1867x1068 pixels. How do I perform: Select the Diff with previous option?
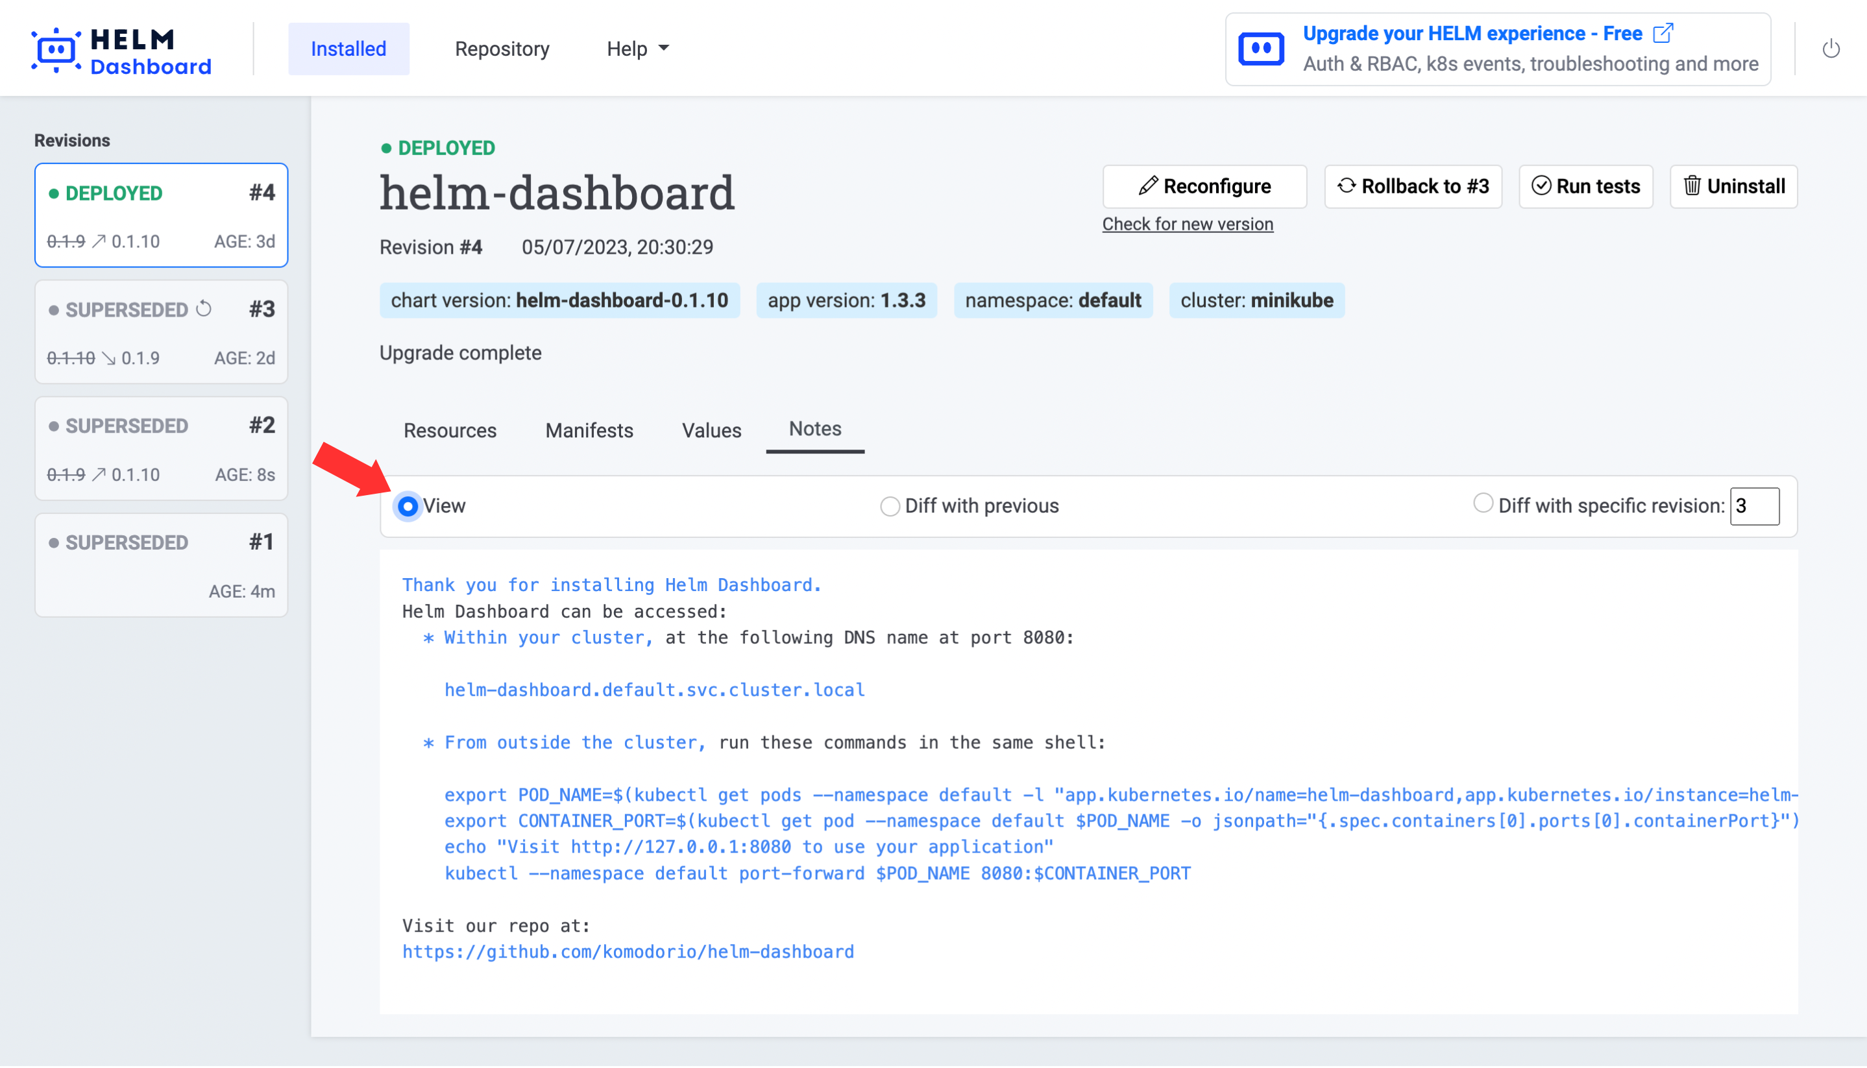890,506
